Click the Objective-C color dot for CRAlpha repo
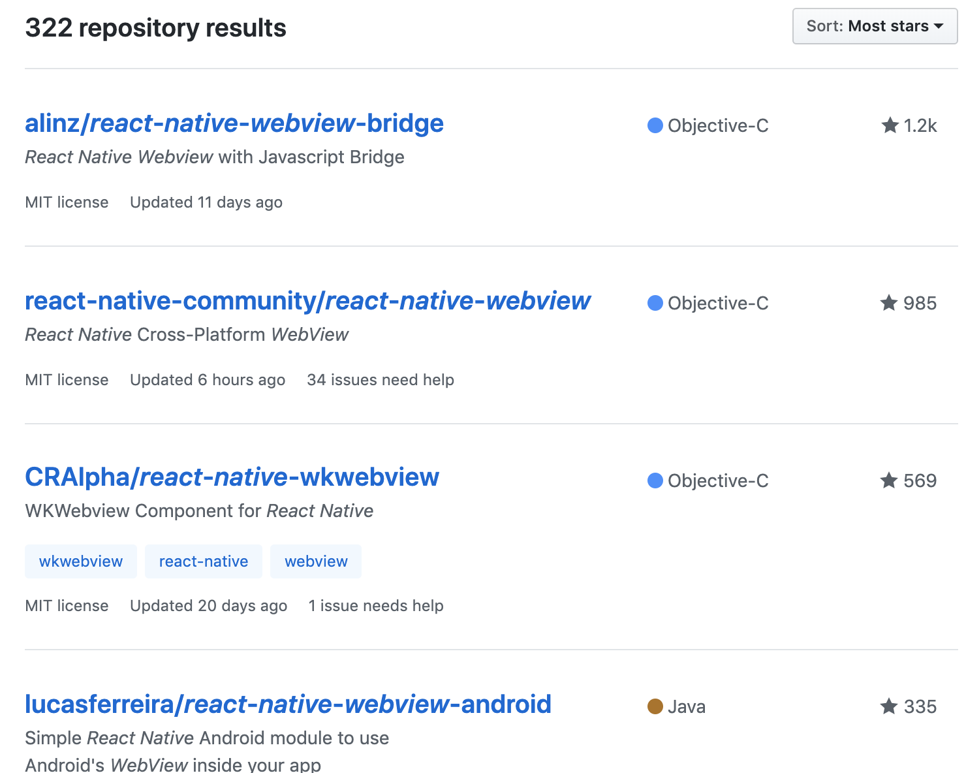The width and height of the screenshot is (966, 773). click(x=655, y=481)
